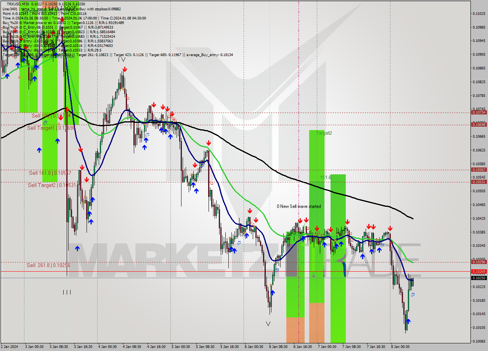Click the 'Sell Target1 | 0.10698' label
488x351 pixels.
click(51, 128)
